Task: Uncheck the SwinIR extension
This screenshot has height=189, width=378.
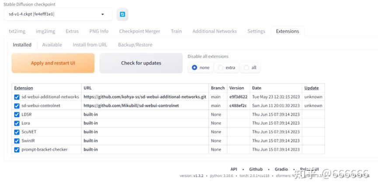Action: pos(17,141)
